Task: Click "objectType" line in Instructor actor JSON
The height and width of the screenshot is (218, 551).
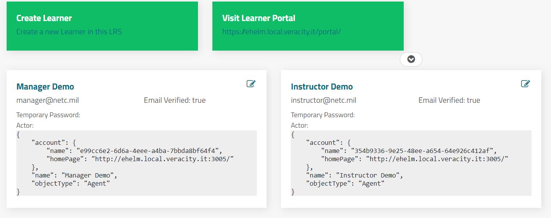Action: [345, 183]
